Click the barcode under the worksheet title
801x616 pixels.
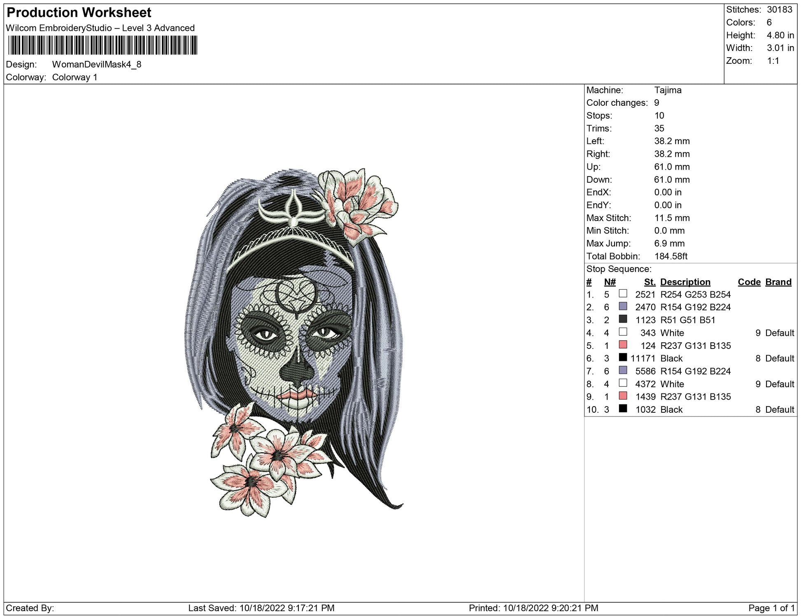point(102,45)
